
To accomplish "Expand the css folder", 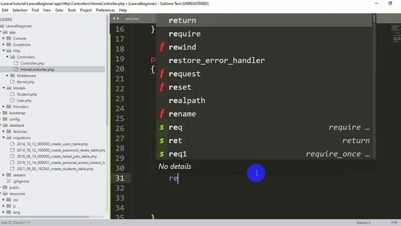I will [4, 200].
